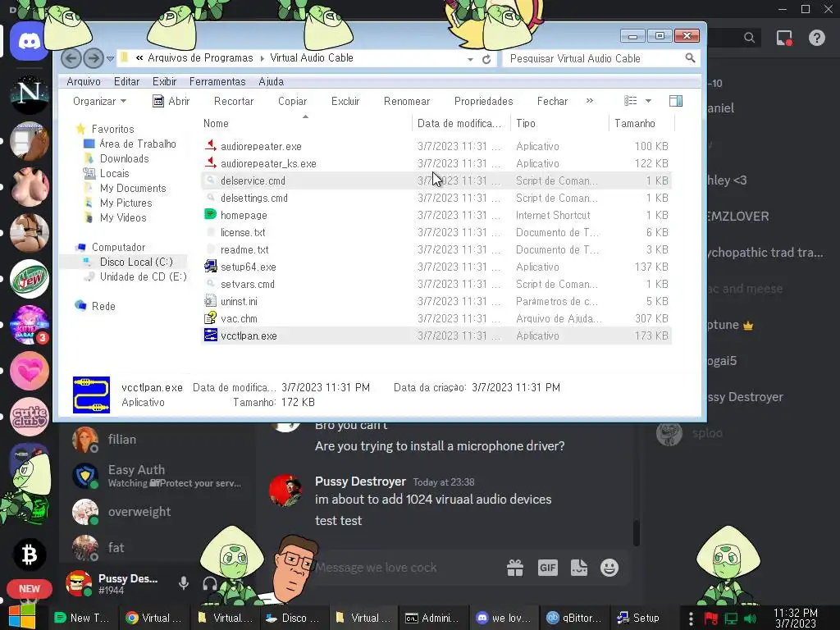This screenshot has height=630, width=840.
Task: Go back with Explorer's back arrow
Action: [x=71, y=58]
